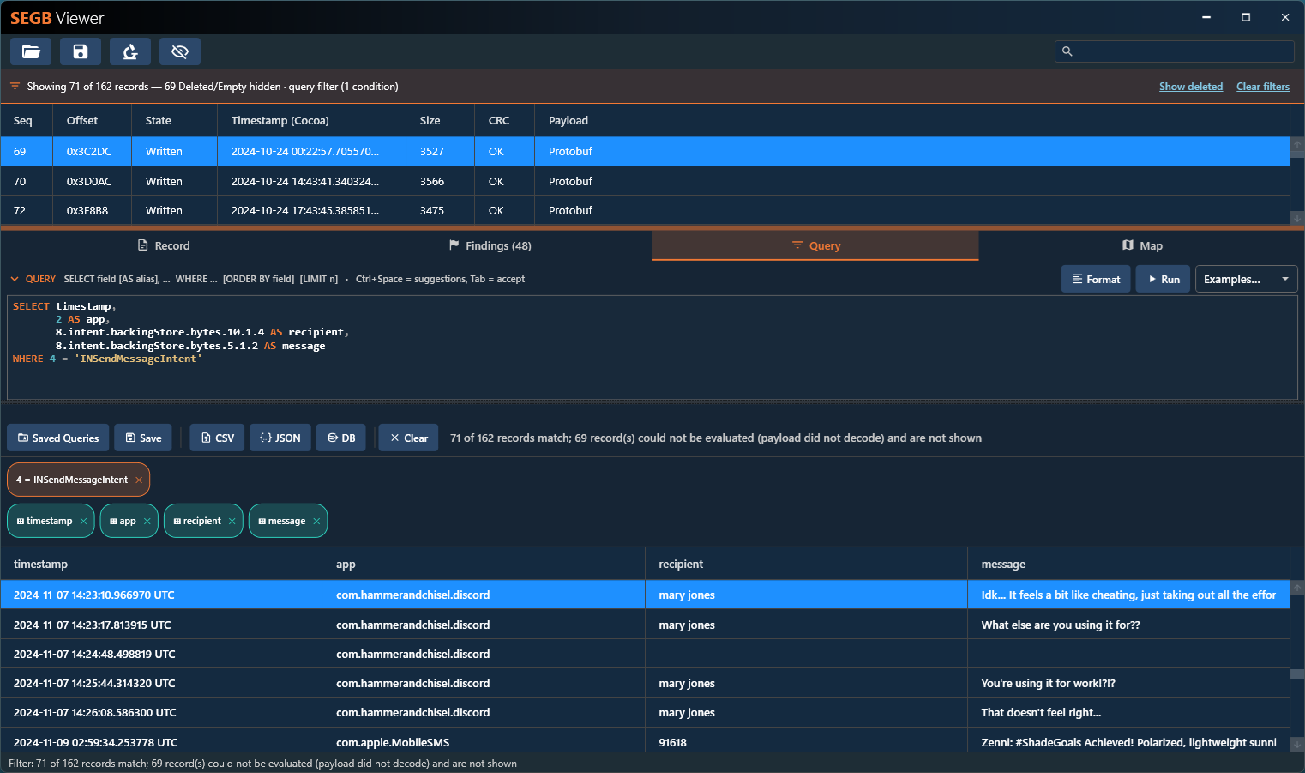Remove the 4 = INSendMessageIntent filter chip
This screenshot has height=773, width=1305.
[139, 480]
